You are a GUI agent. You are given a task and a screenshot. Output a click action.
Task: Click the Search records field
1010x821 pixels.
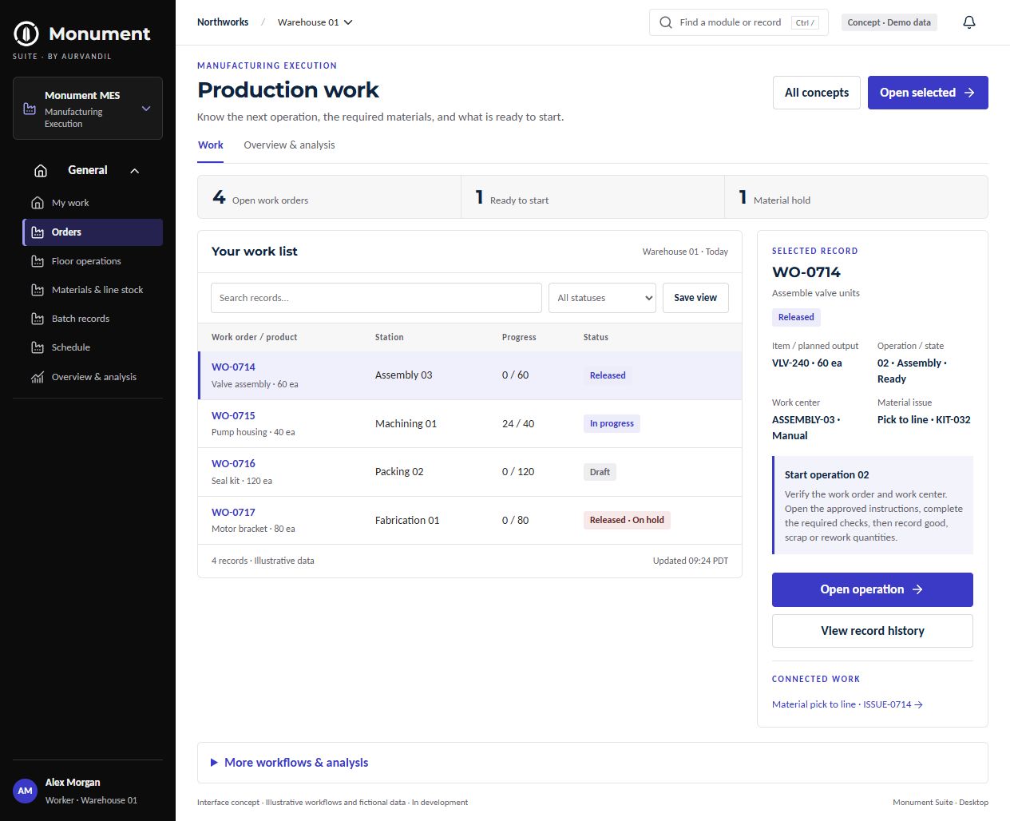[376, 298]
